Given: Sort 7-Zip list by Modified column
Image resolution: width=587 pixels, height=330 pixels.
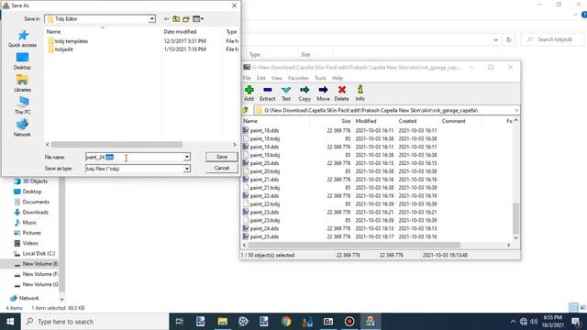Looking at the screenshot, I should coord(374,121).
